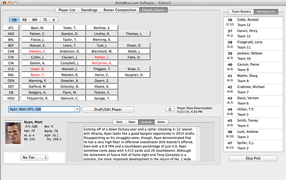Open the News tab for Matt Ryan
286x180 pixels.
point(132,122)
